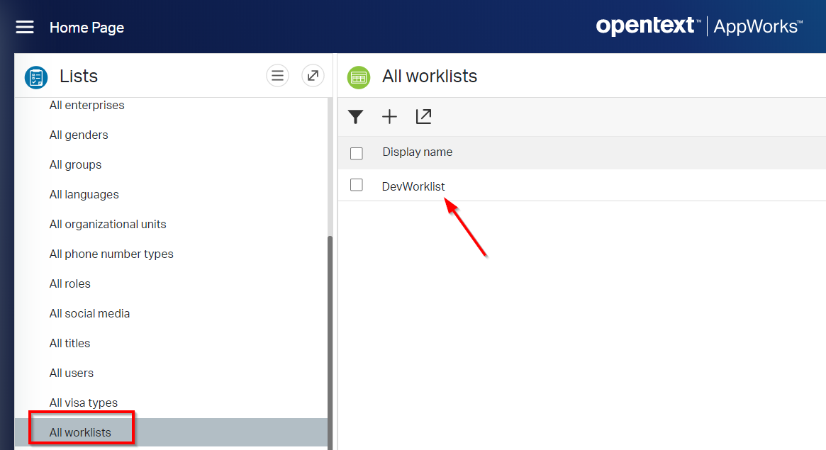This screenshot has height=450, width=826.
Task: Select all rows using the header checkbox
Action: [356, 152]
